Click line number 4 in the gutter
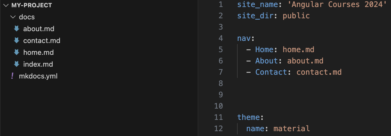Viewport: 391px width, 136px height. click(x=221, y=38)
